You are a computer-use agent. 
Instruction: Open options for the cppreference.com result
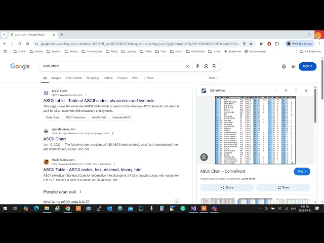pyautogui.click(x=113, y=134)
